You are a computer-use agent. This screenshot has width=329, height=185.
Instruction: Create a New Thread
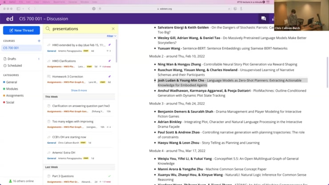tap(21, 30)
